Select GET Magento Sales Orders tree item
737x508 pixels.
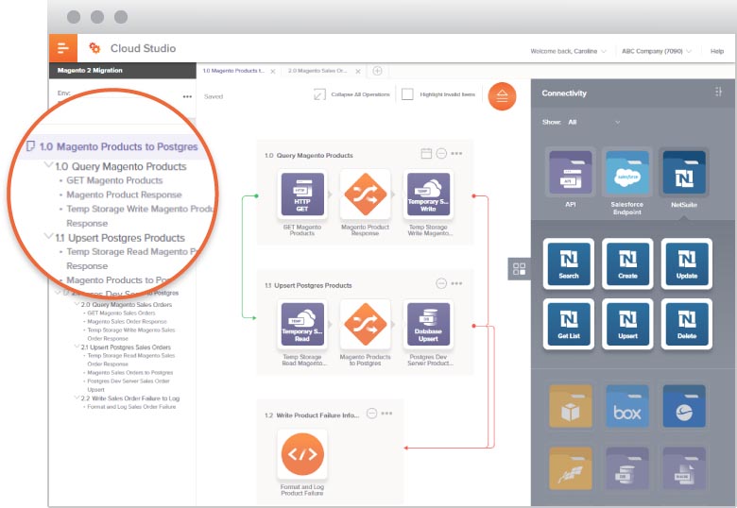click(121, 313)
